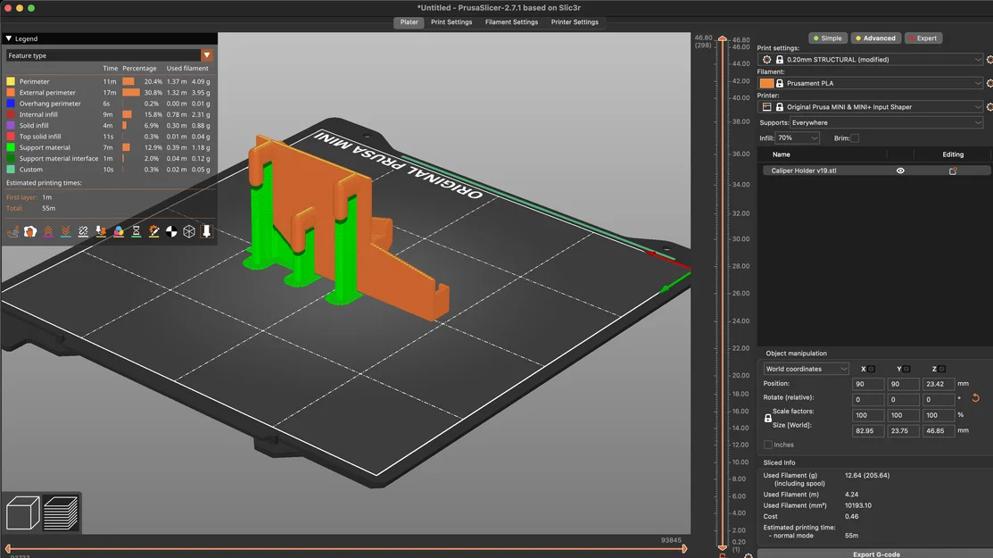Click the orange External perimeter legend swatch
Image resolution: width=993 pixels, height=558 pixels.
[x=11, y=93]
